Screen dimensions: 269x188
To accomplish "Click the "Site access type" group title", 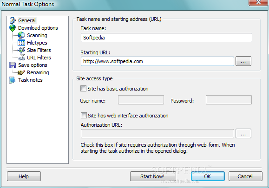I will [94, 78].
